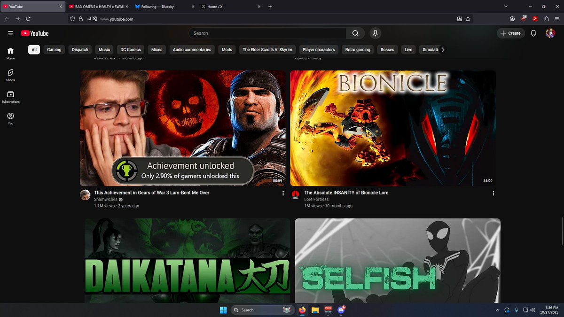Image resolution: width=564 pixels, height=317 pixels.
Task: Select the Mixes filter chip
Action: tap(157, 49)
